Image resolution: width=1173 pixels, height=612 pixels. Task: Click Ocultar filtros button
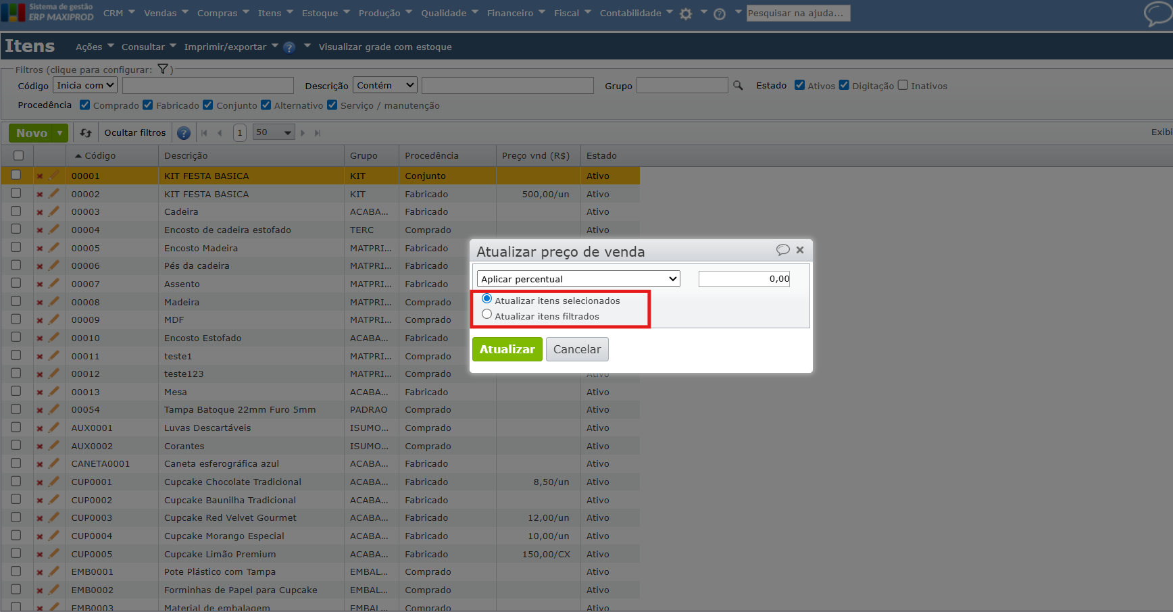click(x=135, y=133)
